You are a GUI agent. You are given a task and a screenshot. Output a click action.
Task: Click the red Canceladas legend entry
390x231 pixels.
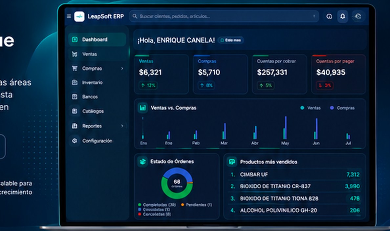(x=155, y=214)
